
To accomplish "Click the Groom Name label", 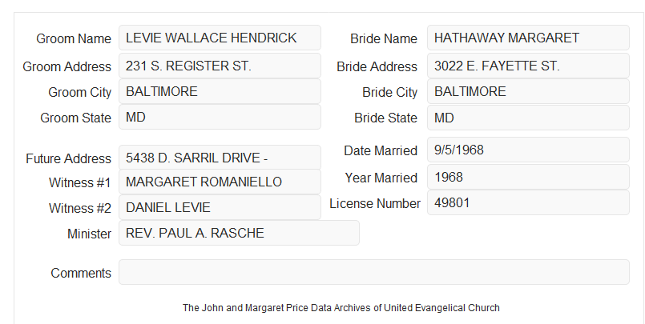I will (74, 38).
